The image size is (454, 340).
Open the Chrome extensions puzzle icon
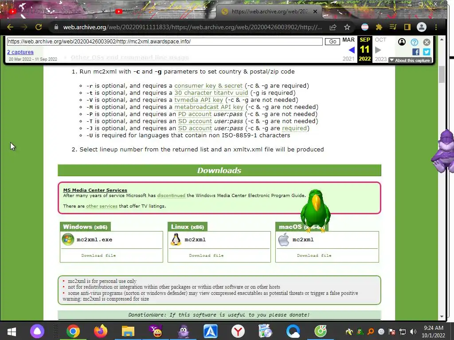coord(379,27)
